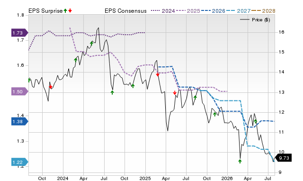Select the red negative surprise marker near November 2023
Screen dimensions: 303x181
click(51, 87)
